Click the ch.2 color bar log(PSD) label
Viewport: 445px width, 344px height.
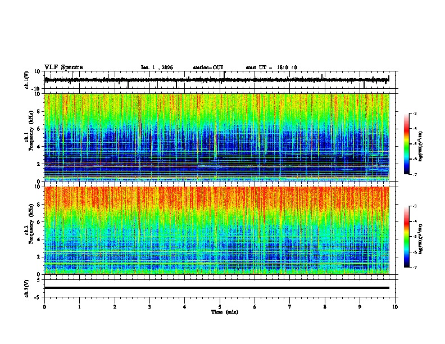[421, 239]
